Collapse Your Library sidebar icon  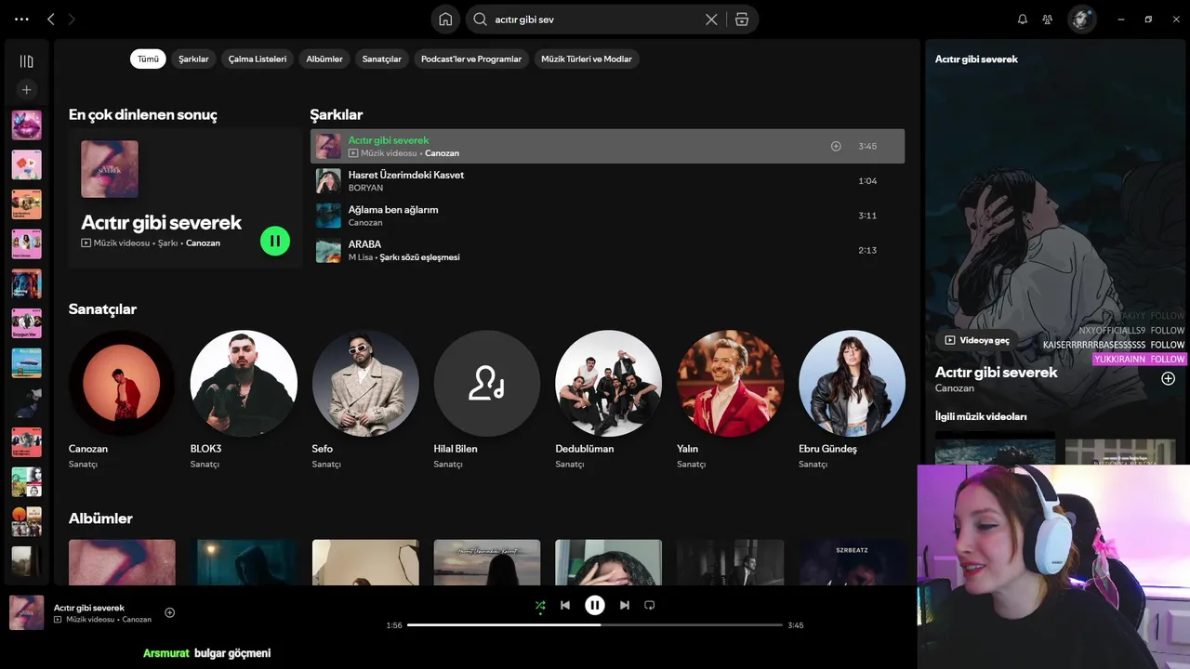26,61
